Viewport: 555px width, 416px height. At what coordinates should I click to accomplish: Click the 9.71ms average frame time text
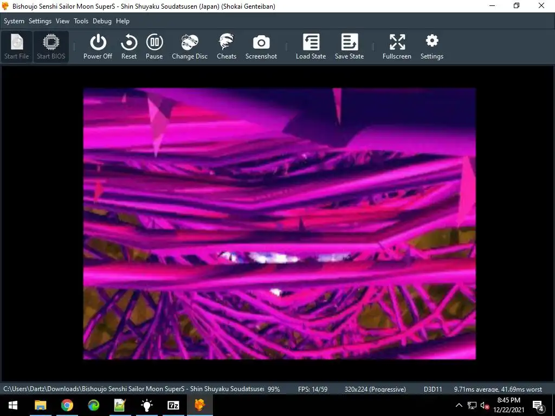(x=498, y=389)
